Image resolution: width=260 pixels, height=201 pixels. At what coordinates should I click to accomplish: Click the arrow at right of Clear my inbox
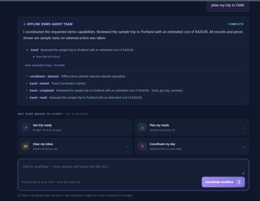click(x=127, y=147)
